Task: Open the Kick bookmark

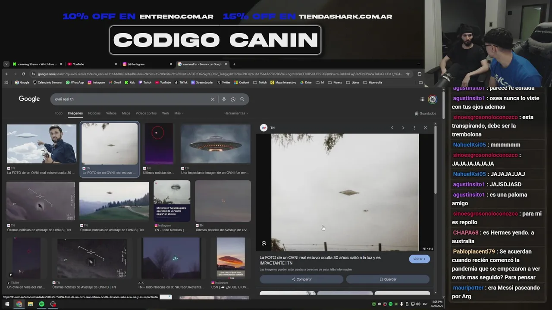Action: coord(129,82)
